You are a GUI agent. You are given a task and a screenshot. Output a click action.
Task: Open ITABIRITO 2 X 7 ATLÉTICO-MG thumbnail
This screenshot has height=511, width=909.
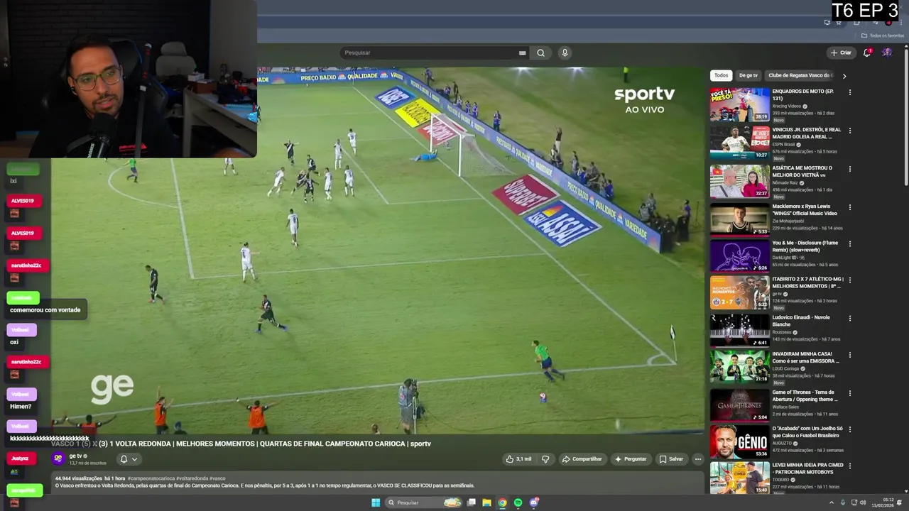(739, 292)
